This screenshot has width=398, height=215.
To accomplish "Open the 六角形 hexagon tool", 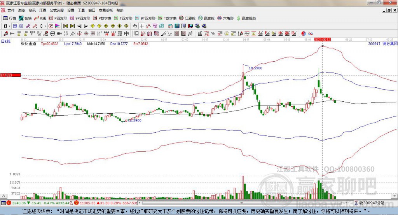I will (225, 18).
